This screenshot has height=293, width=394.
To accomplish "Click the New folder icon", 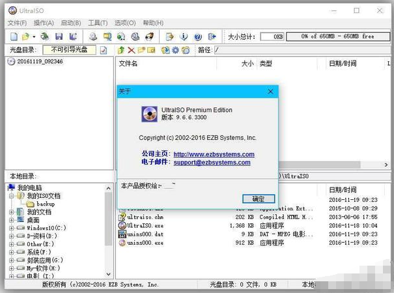I will 141,50.
